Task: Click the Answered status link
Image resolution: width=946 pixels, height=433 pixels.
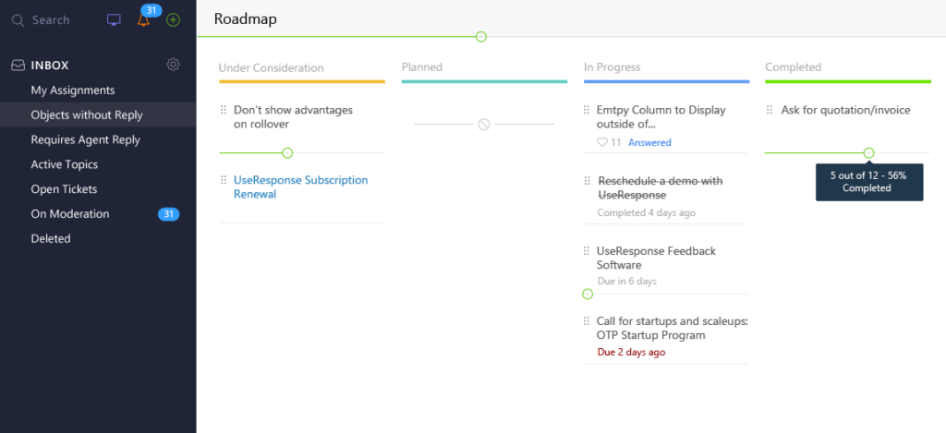Action: coord(649,142)
